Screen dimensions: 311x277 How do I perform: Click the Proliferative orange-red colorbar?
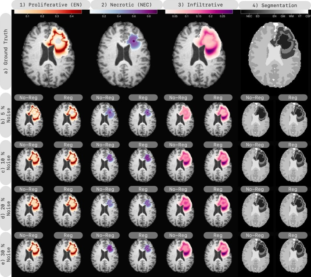(x=48, y=12)
